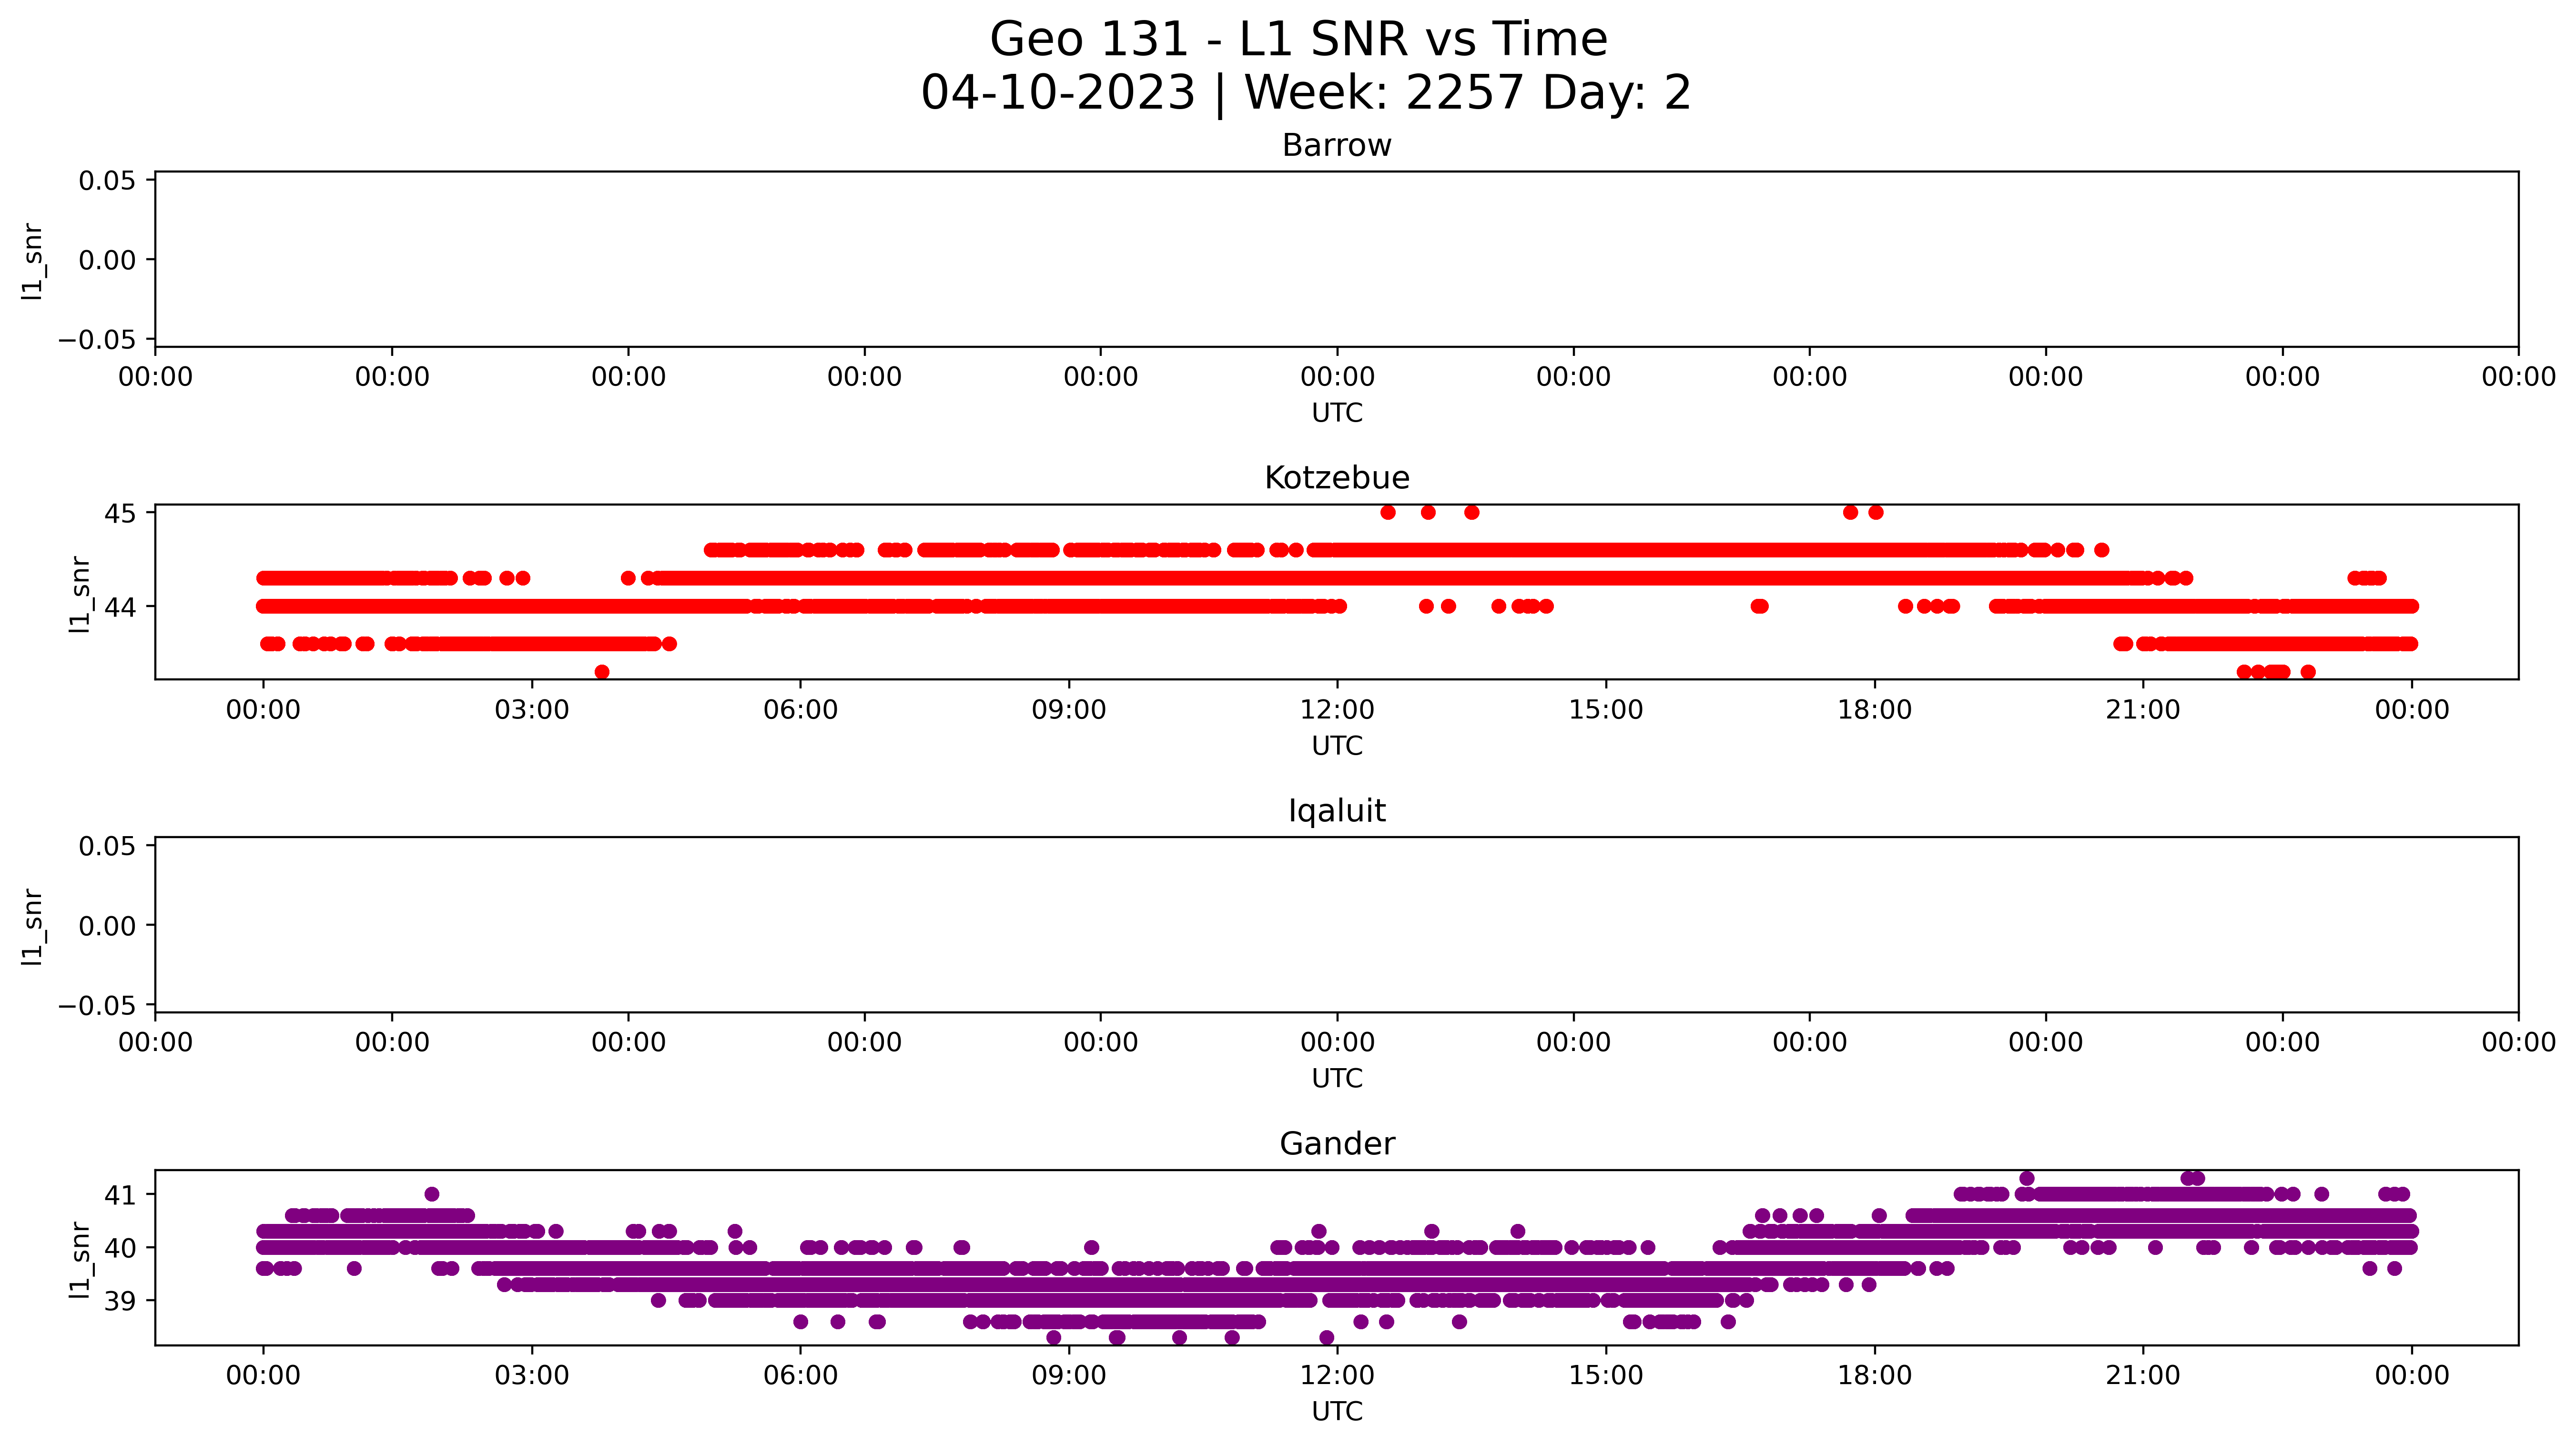2576x1445 pixels.
Task: Click the UTC axis label under the Gander plot
Action: point(1336,1411)
